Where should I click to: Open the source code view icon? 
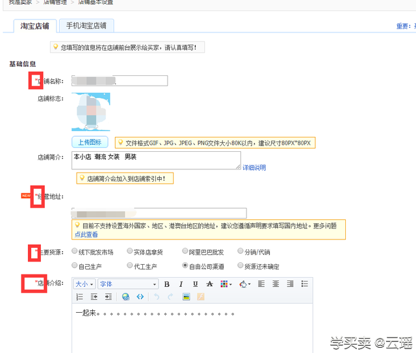pos(140,297)
